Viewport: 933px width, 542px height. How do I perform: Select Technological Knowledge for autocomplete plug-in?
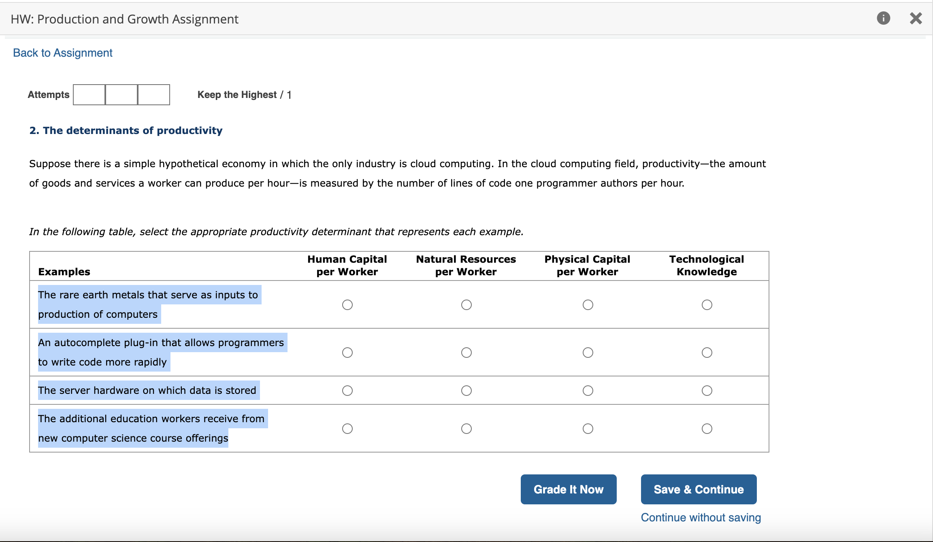coord(707,353)
